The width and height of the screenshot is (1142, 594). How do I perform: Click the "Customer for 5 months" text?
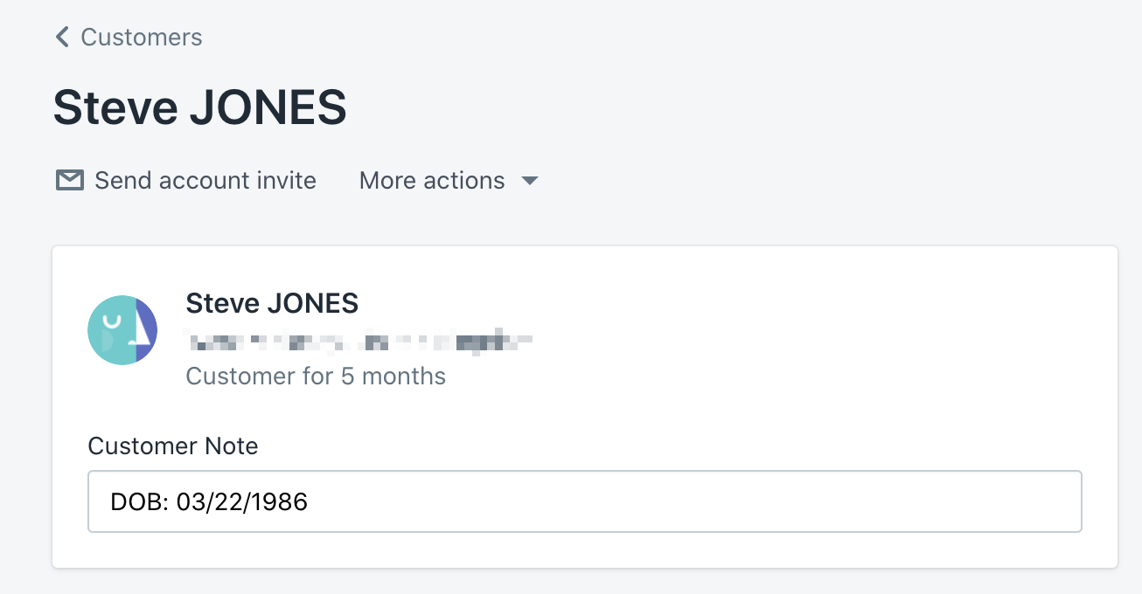316,376
